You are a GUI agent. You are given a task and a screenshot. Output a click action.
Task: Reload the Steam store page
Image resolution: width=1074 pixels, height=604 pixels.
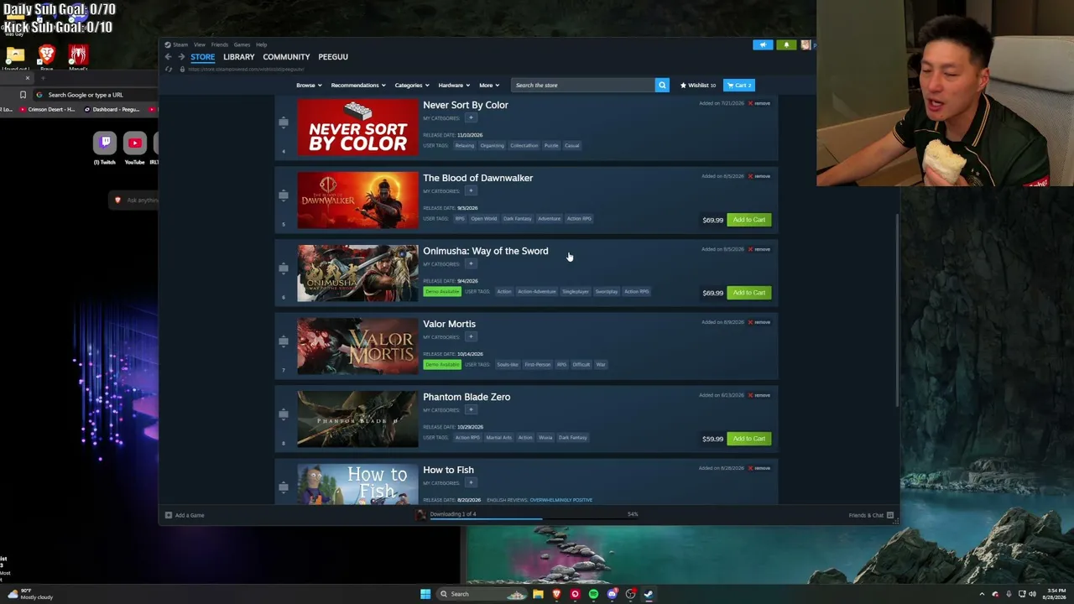tap(168, 69)
